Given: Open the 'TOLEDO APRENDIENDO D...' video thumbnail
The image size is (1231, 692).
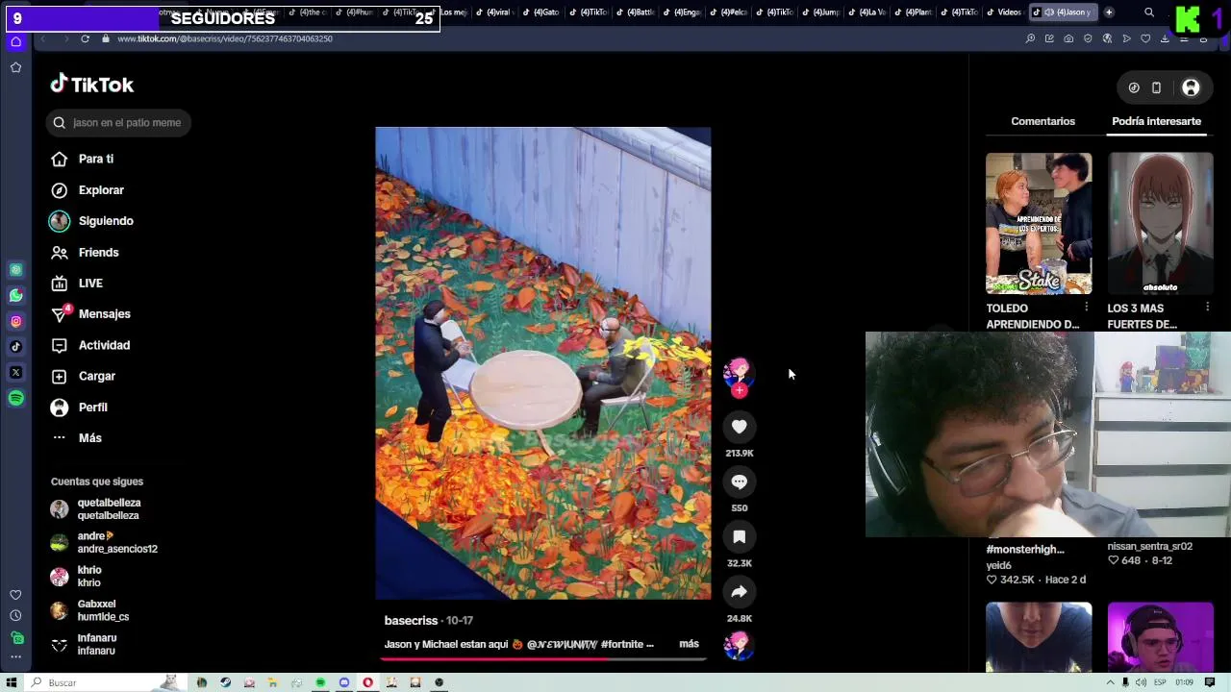Looking at the screenshot, I should (1039, 223).
